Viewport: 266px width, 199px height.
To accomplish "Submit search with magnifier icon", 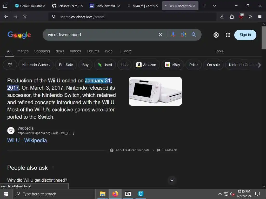I will [x=194, y=35].
